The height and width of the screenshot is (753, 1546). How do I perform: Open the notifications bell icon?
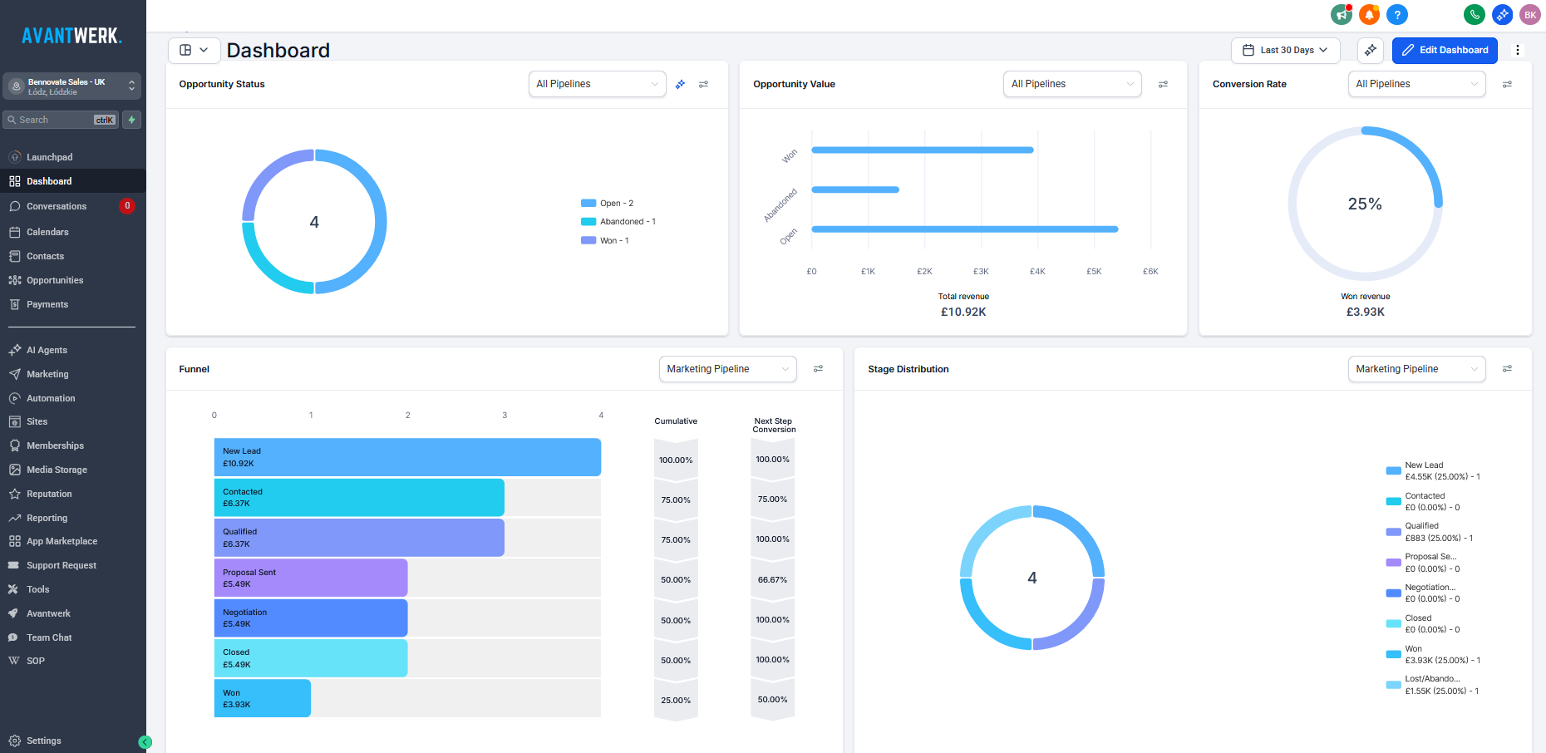pos(1369,14)
